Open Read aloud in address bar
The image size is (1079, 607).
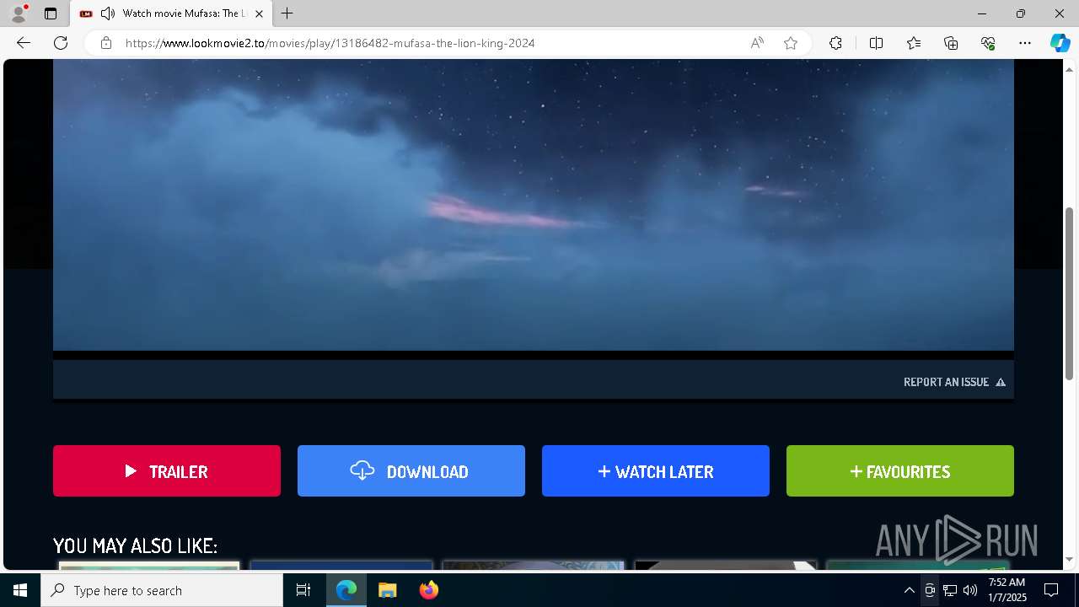point(757,43)
